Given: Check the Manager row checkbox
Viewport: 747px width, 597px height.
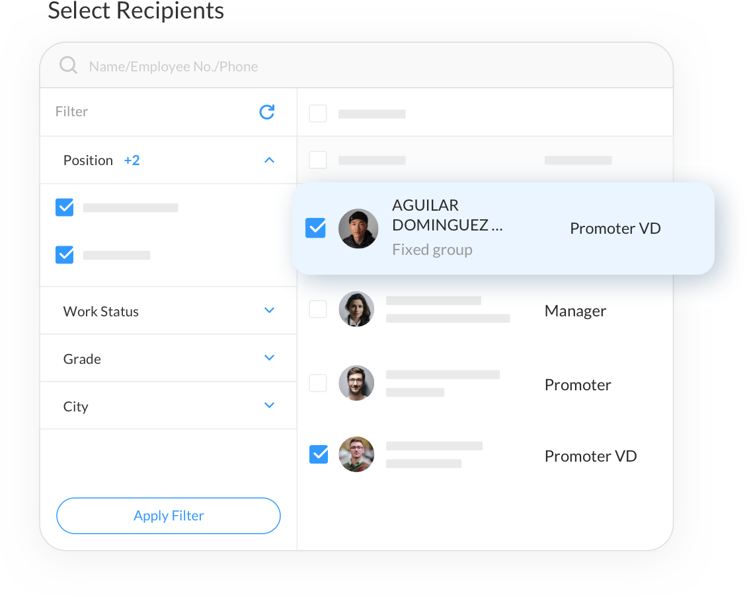Looking at the screenshot, I should (318, 309).
